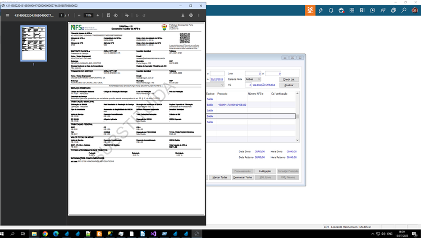Open the notifications bell
The width and height of the screenshot is (421, 238).
click(331, 10)
